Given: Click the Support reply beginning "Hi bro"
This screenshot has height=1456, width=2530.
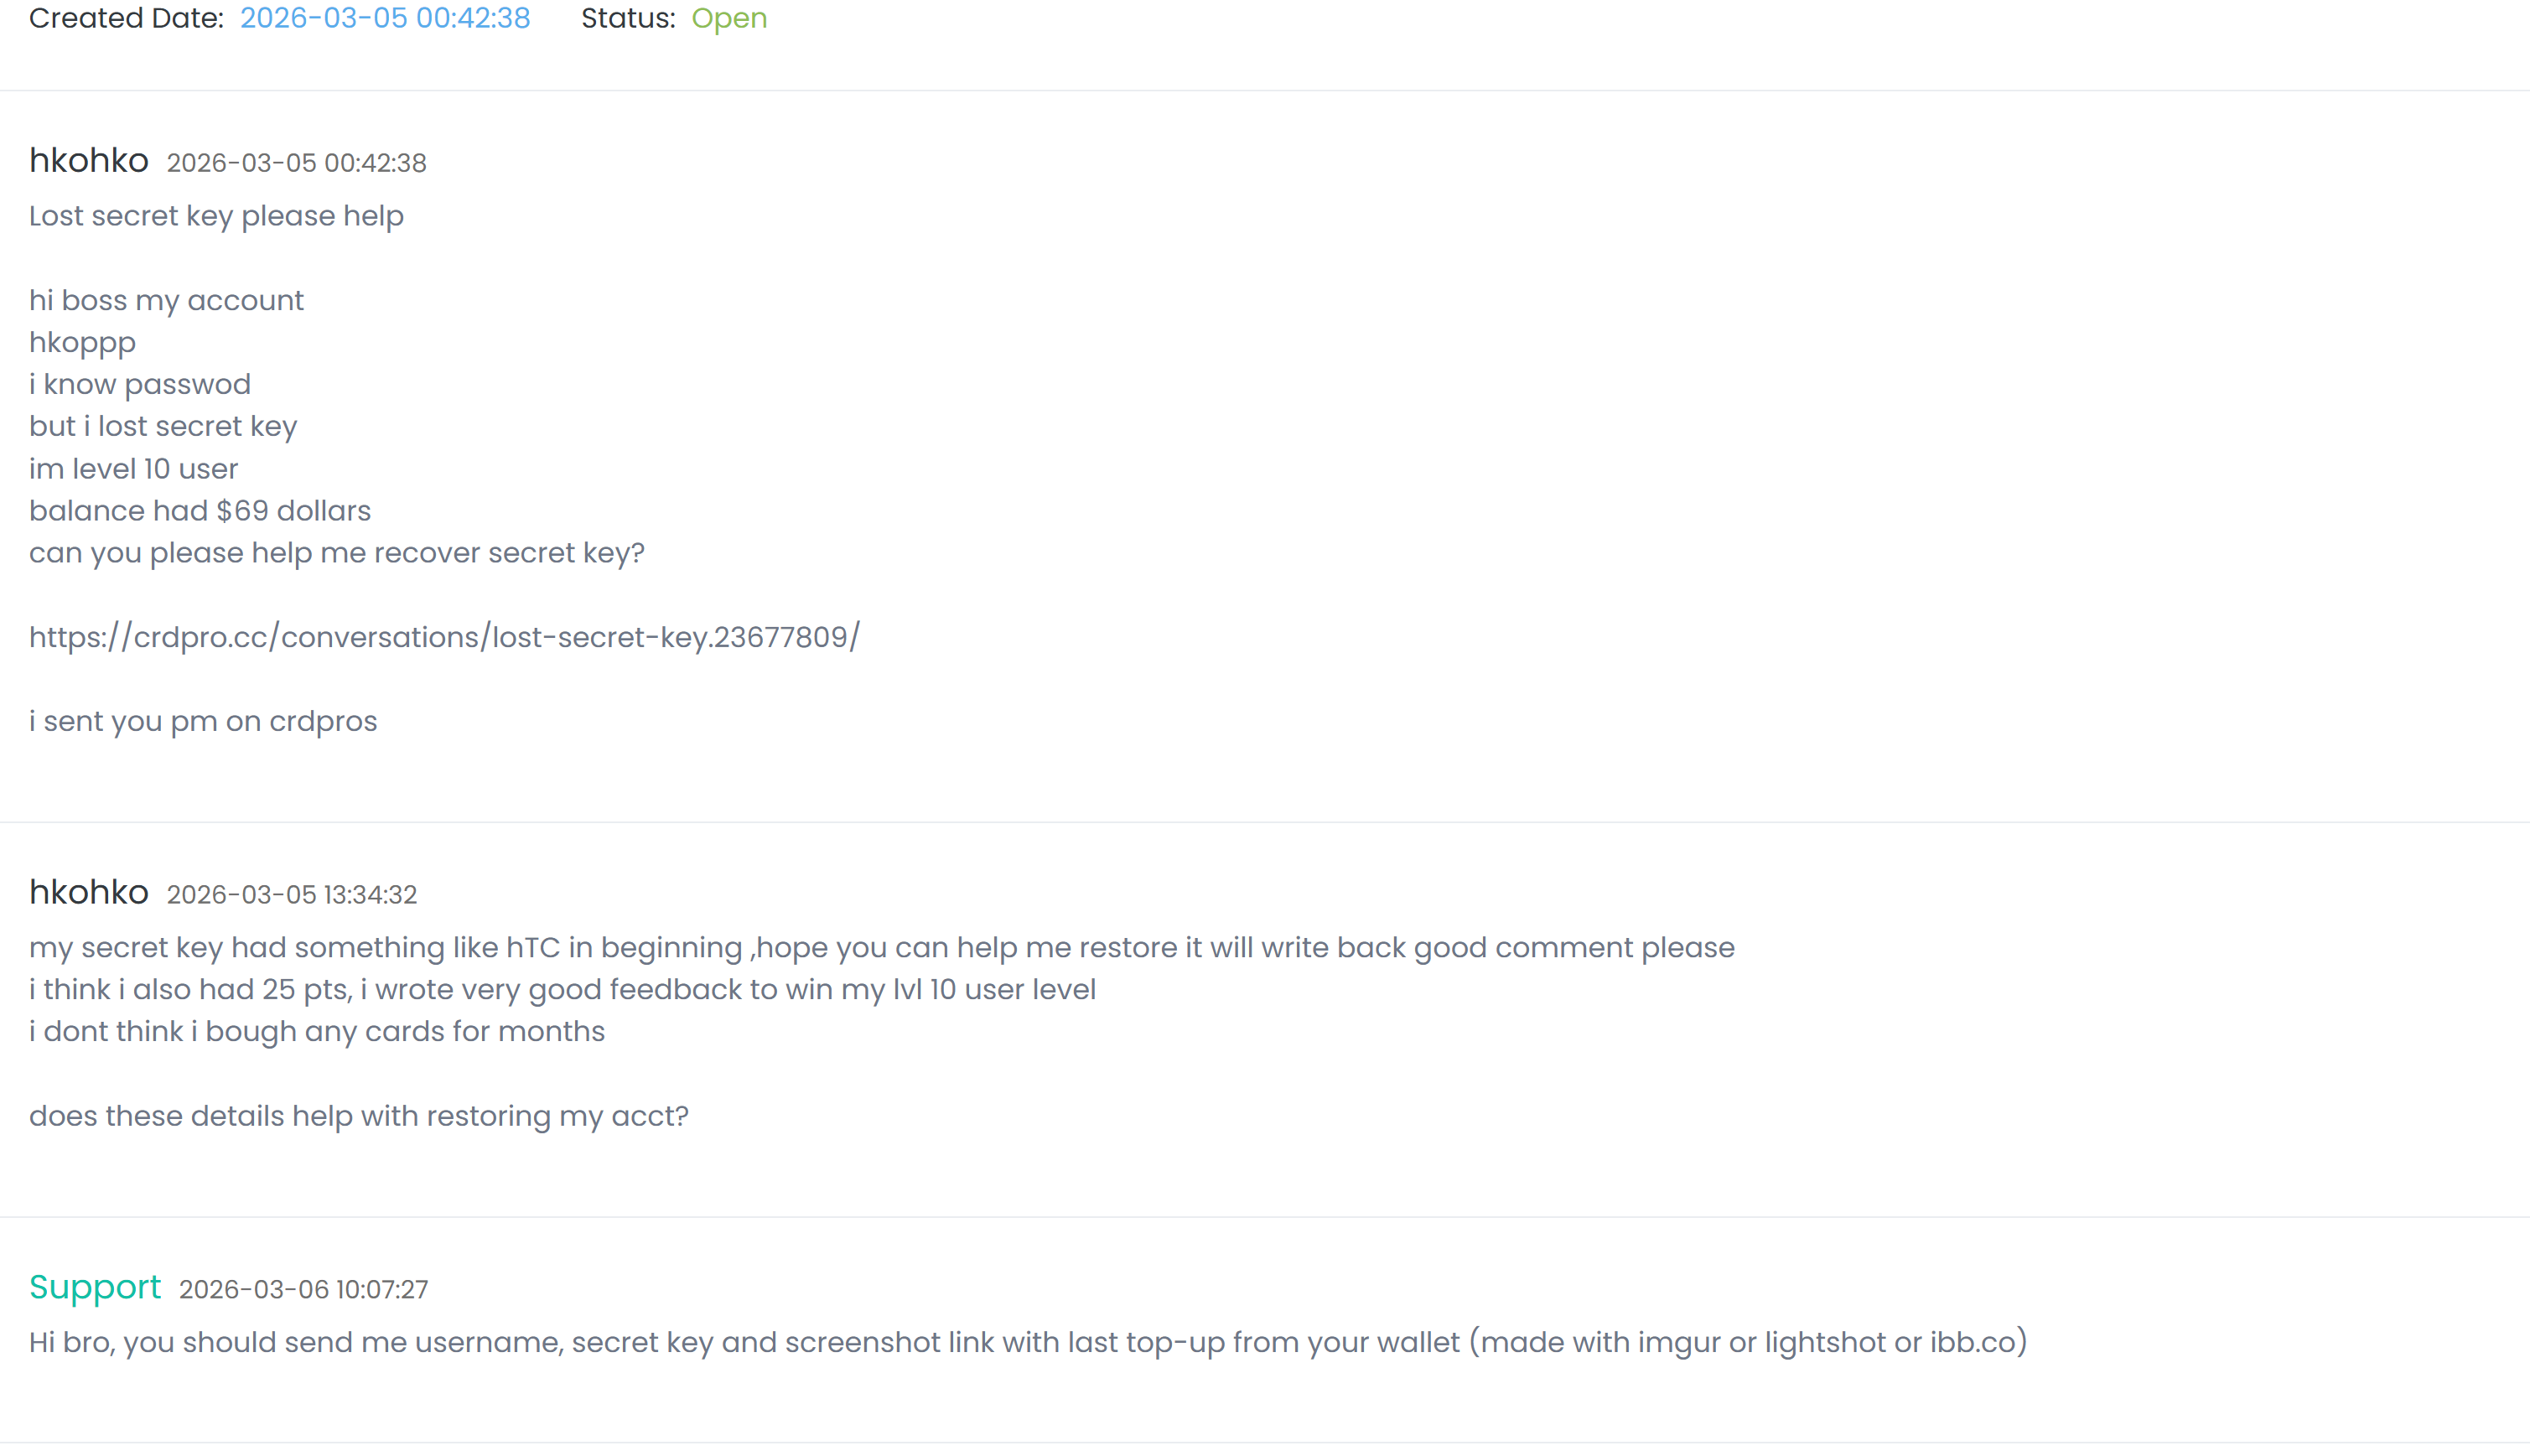Looking at the screenshot, I should coord(1027,1342).
